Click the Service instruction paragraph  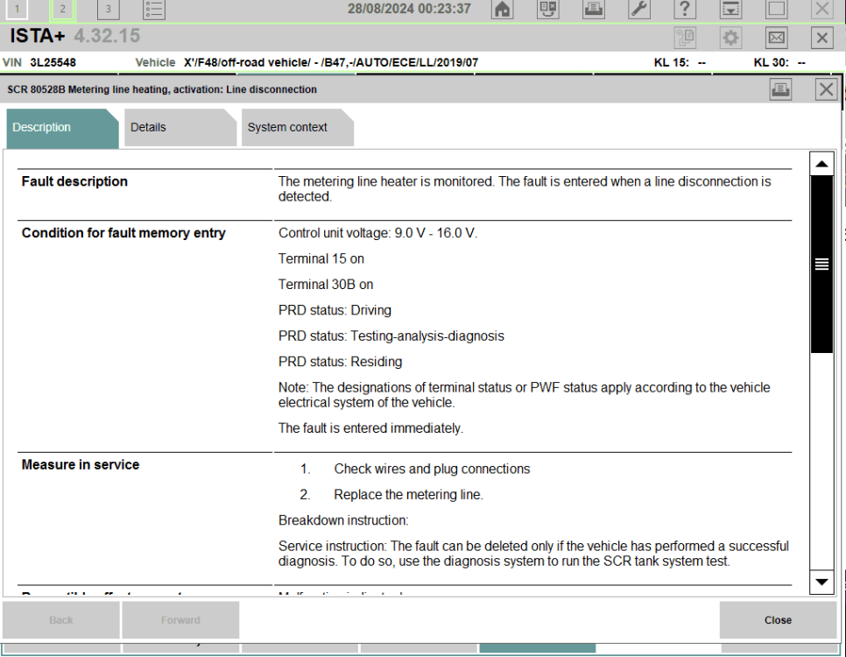click(533, 554)
